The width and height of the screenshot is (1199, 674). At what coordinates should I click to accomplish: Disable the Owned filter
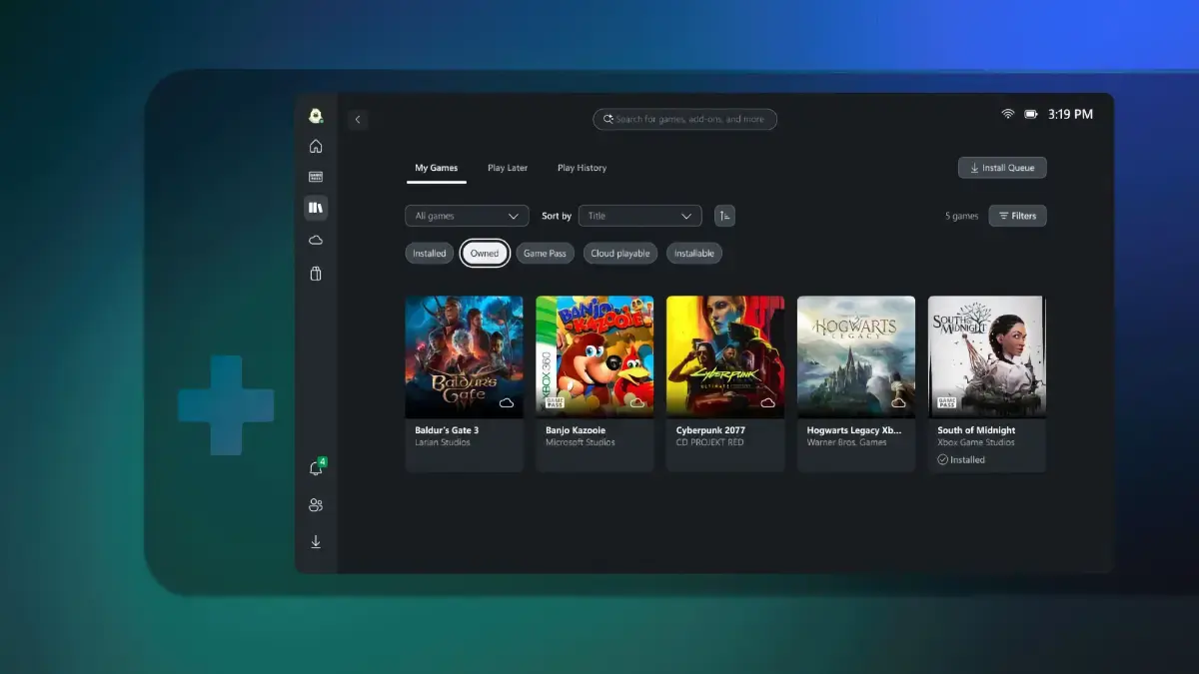pyautogui.click(x=485, y=253)
